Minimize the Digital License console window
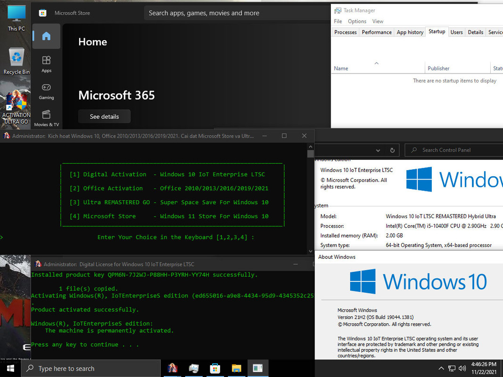503x377 pixels. tap(296, 264)
